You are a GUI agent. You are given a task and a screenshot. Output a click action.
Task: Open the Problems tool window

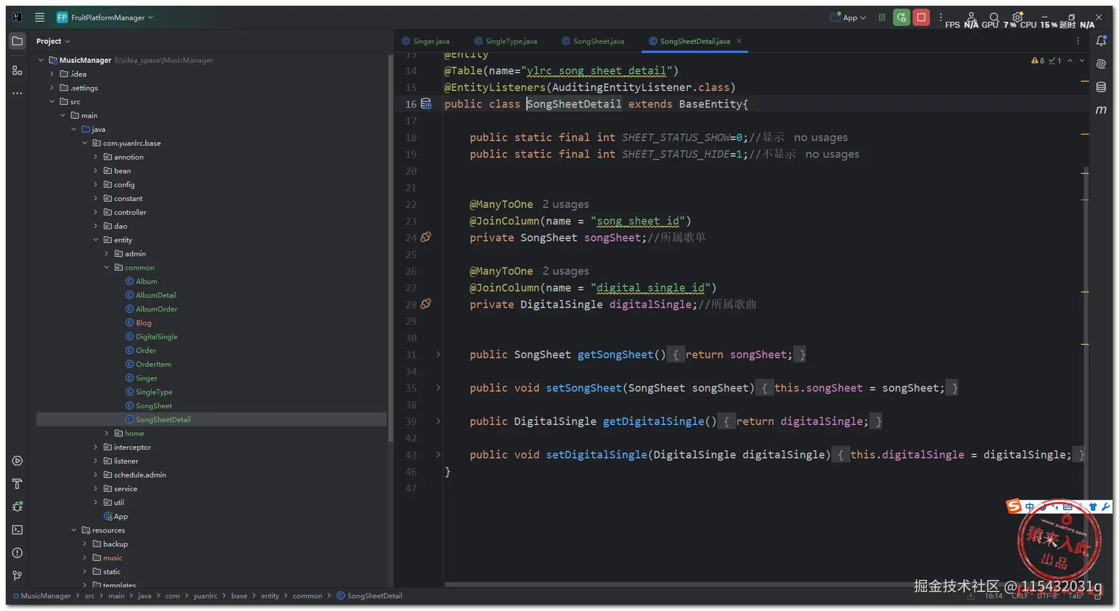point(17,553)
